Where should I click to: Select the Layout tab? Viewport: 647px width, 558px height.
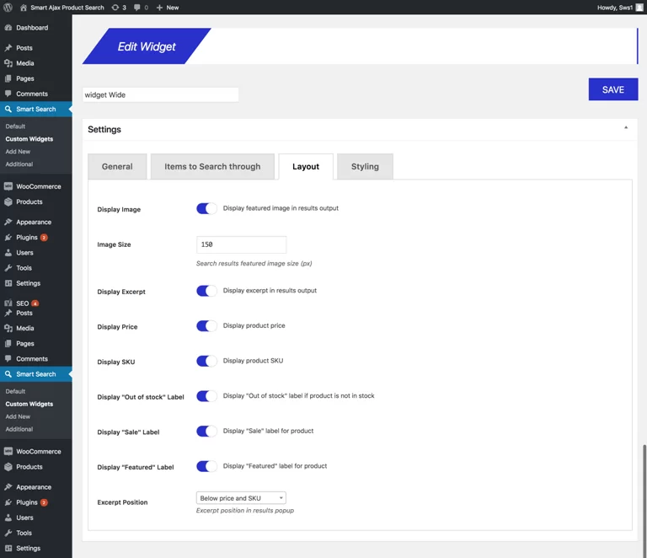coord(306,166)
